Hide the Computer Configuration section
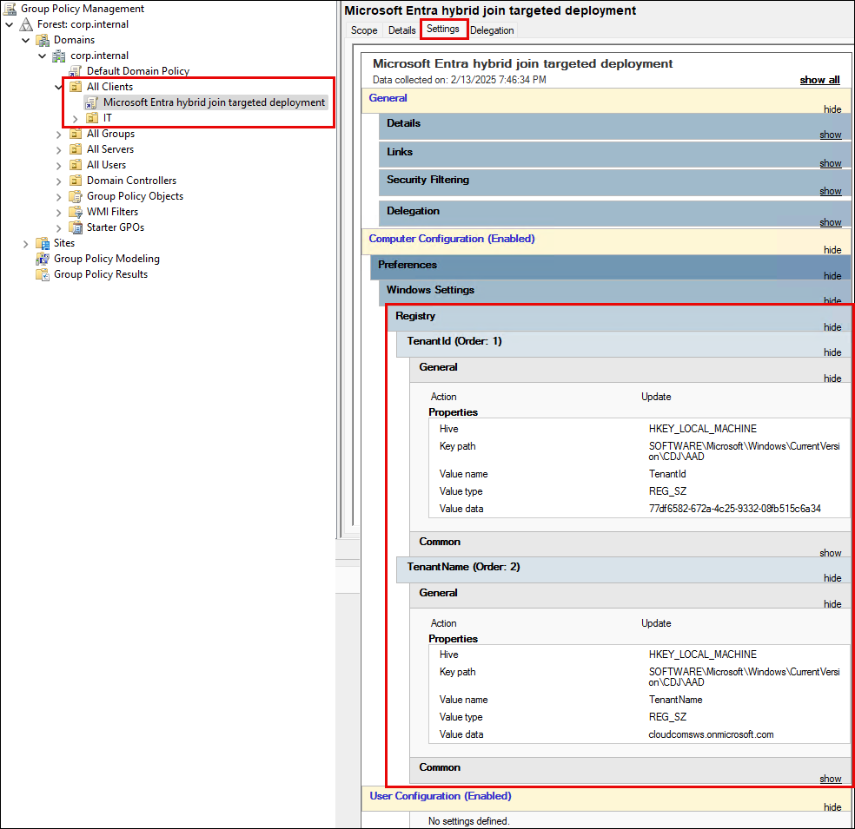 tap(832, 250)
